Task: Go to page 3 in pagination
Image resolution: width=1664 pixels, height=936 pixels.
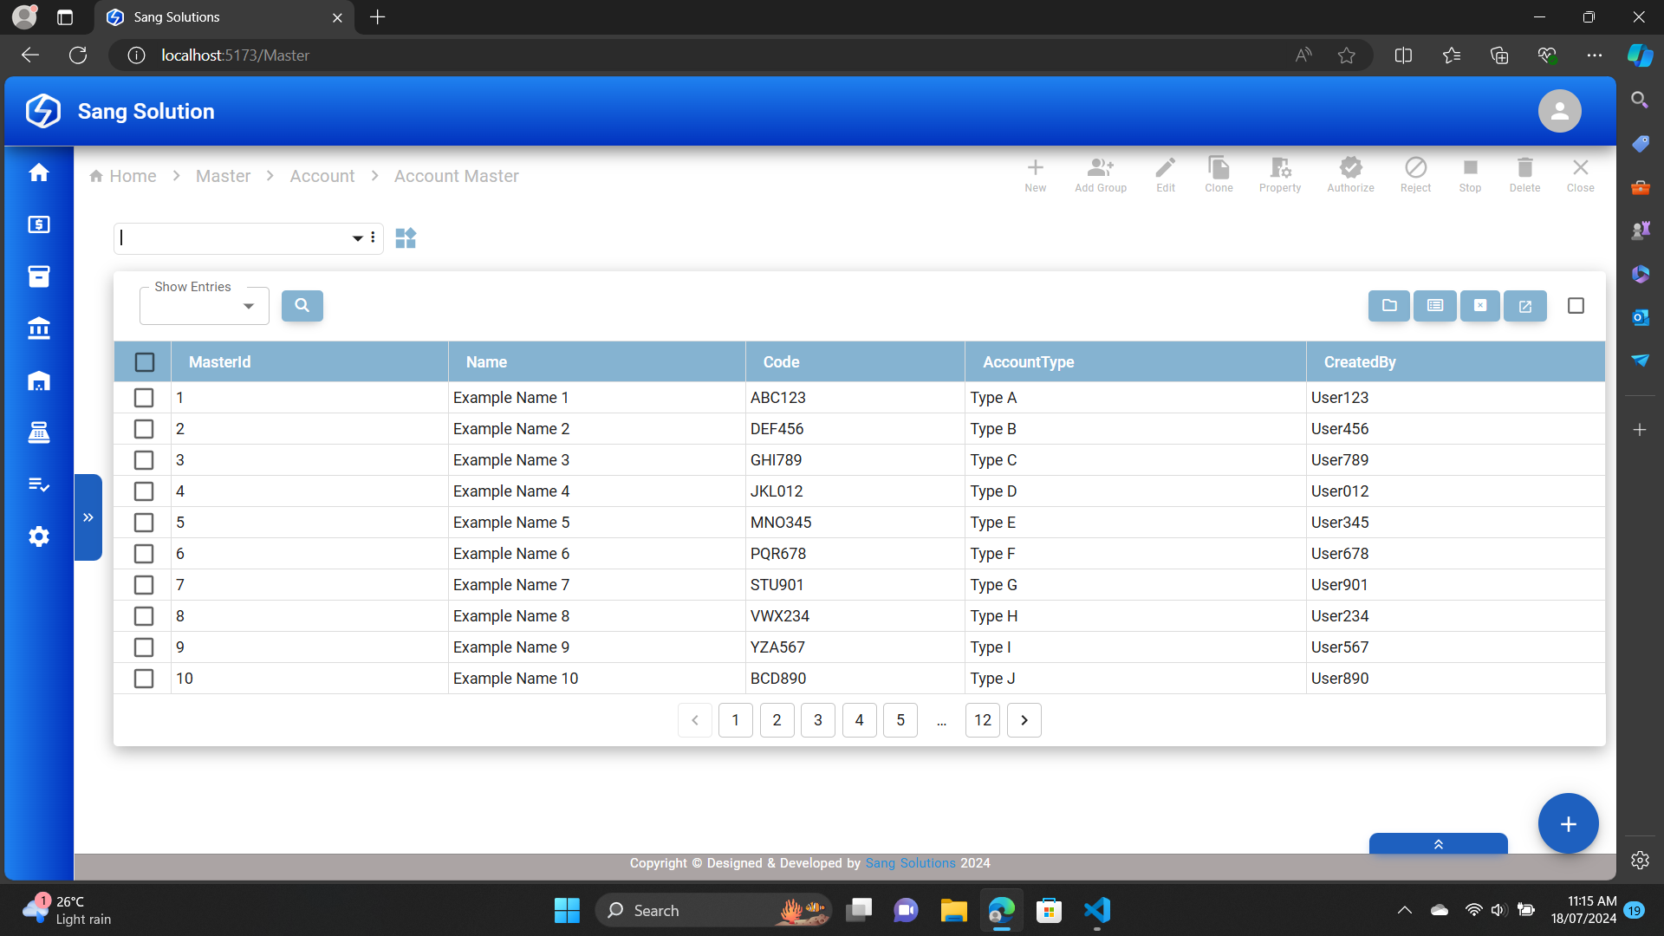Action: [x=817, y=720]
